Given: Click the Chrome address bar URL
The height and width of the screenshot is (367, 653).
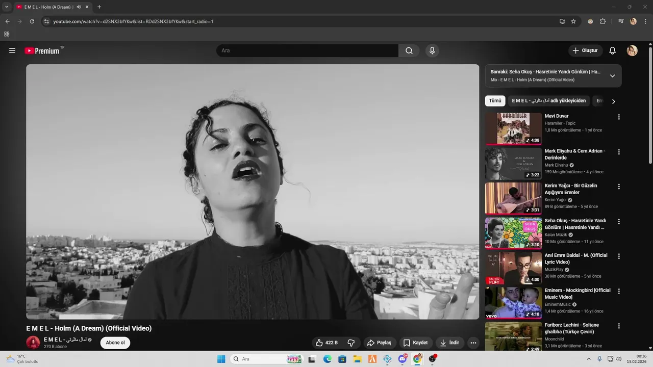Looking at the screenshot, I should coord(133,21).
